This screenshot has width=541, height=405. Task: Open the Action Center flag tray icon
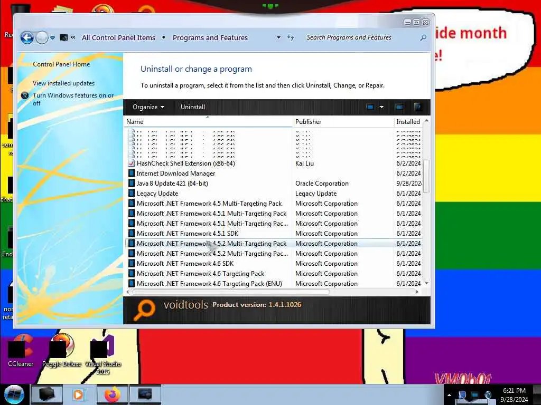click(x=462, y=394)
